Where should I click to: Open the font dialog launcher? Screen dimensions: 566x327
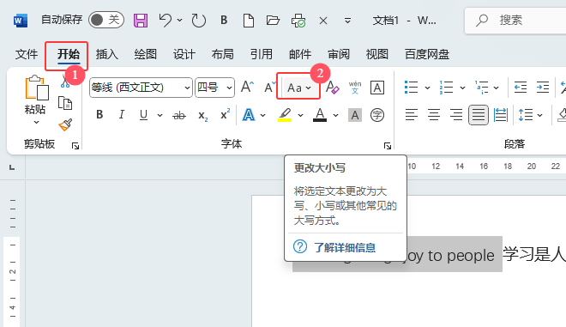click(388, 146)
